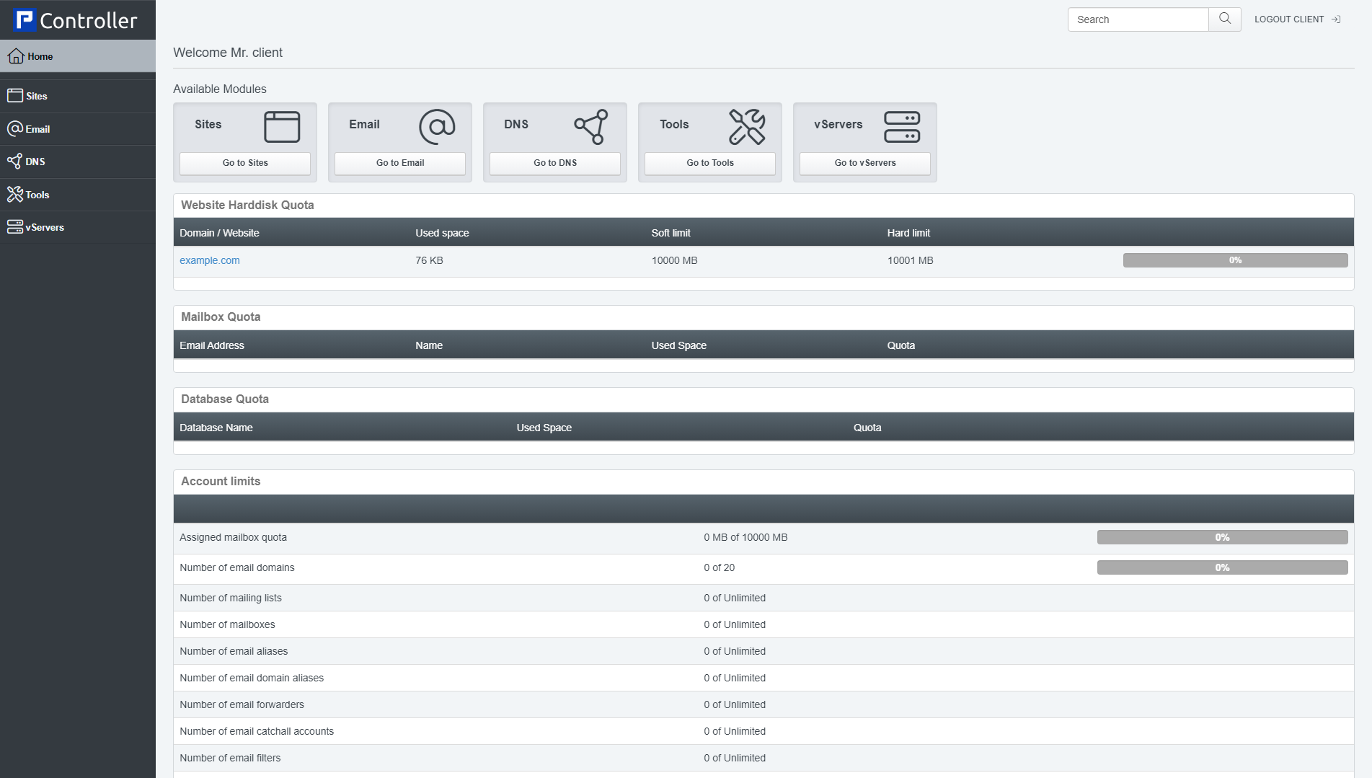Click the example.com harddisk usage progress bar

coord(1234,260)
